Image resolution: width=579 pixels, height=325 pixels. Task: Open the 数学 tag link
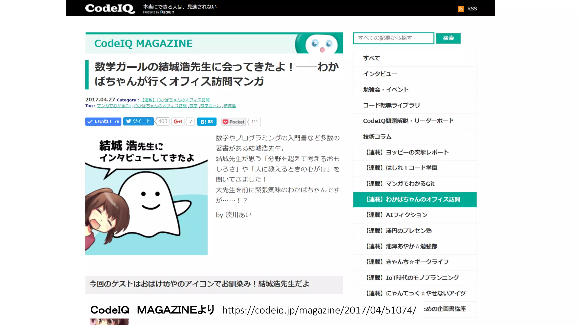tap(193, 106)
